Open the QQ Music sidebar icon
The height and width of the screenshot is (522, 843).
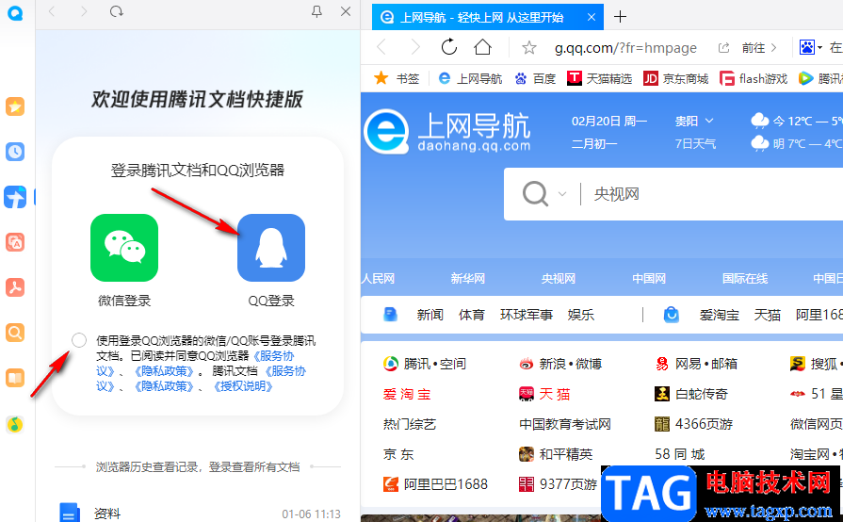tap(15, 424)
